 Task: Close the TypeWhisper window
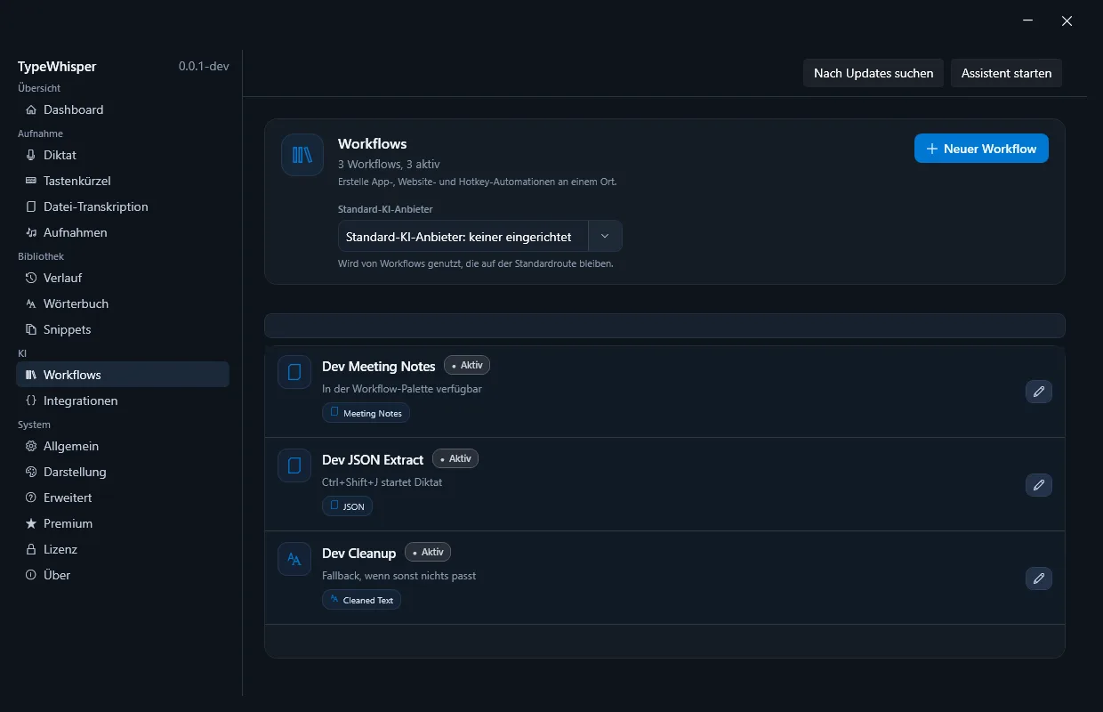pos(1067,20)
